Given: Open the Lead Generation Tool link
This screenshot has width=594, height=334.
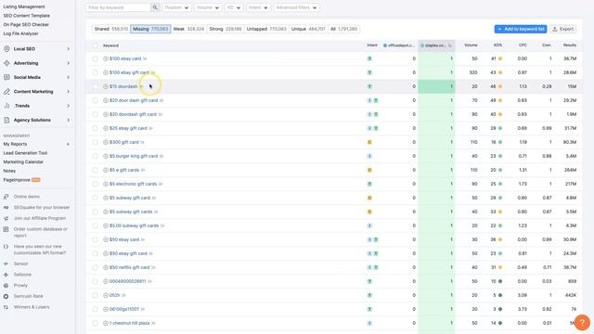Looking at the screenshot, I should pyautogui.click(x=25, y=153).
